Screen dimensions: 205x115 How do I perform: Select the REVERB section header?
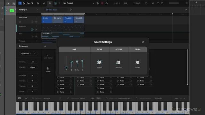click(x=119, y=49)
